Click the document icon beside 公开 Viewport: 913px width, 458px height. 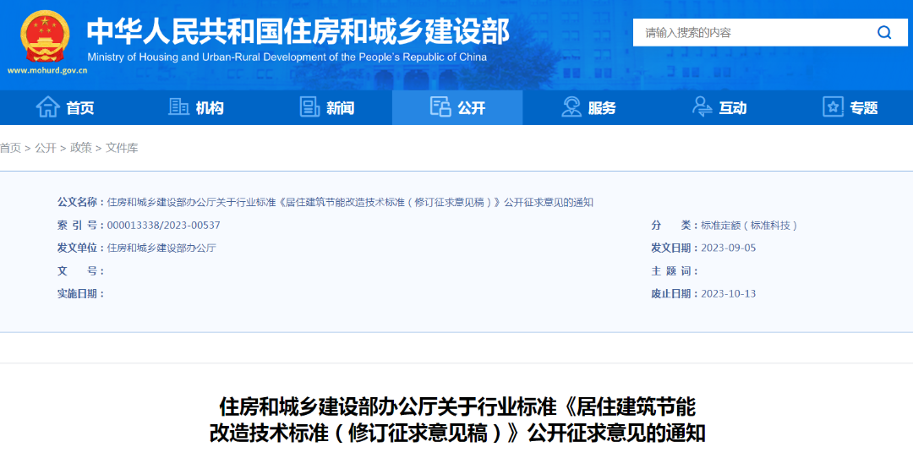pos(440,107)
